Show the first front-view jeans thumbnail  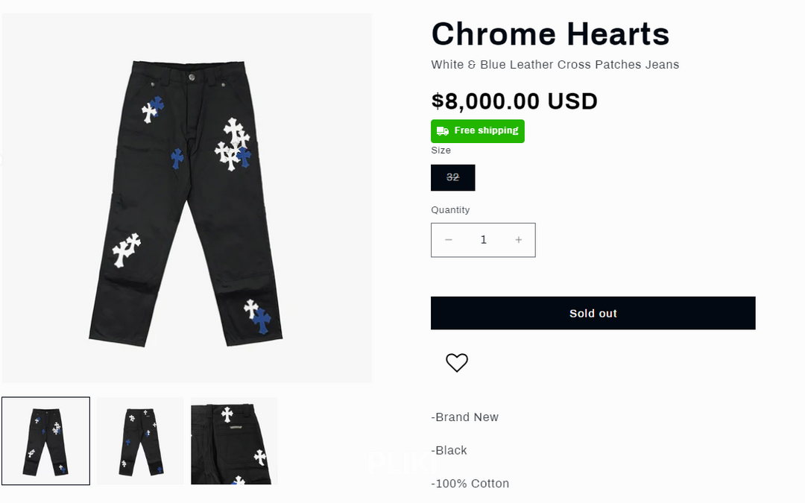pos(46,441)
